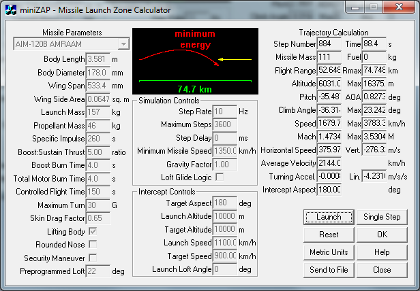Click the Reset button
Viewport: 420px width, 291px height.
329,235
